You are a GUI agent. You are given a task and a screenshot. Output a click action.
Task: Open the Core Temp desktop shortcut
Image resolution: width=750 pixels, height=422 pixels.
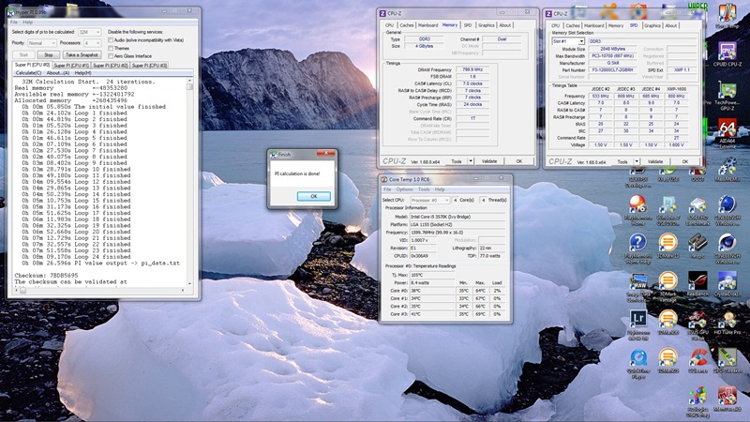[727, 16]
